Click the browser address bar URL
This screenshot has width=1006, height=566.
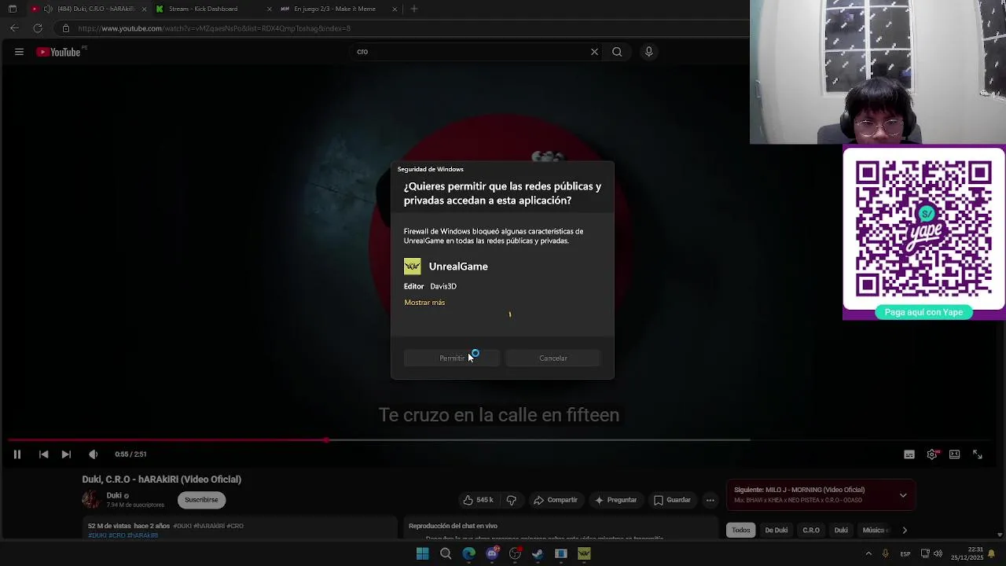click(215, 28)
